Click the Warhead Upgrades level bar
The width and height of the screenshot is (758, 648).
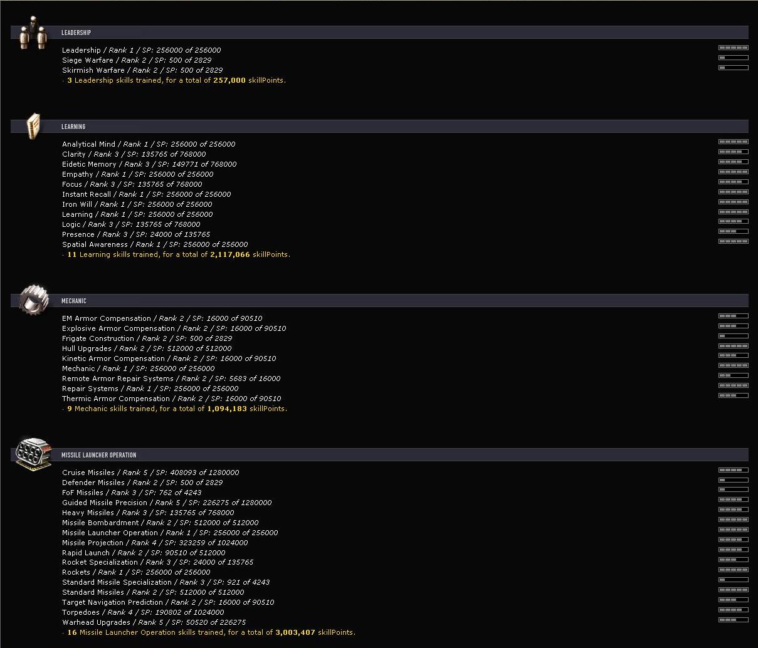[733, 620]
